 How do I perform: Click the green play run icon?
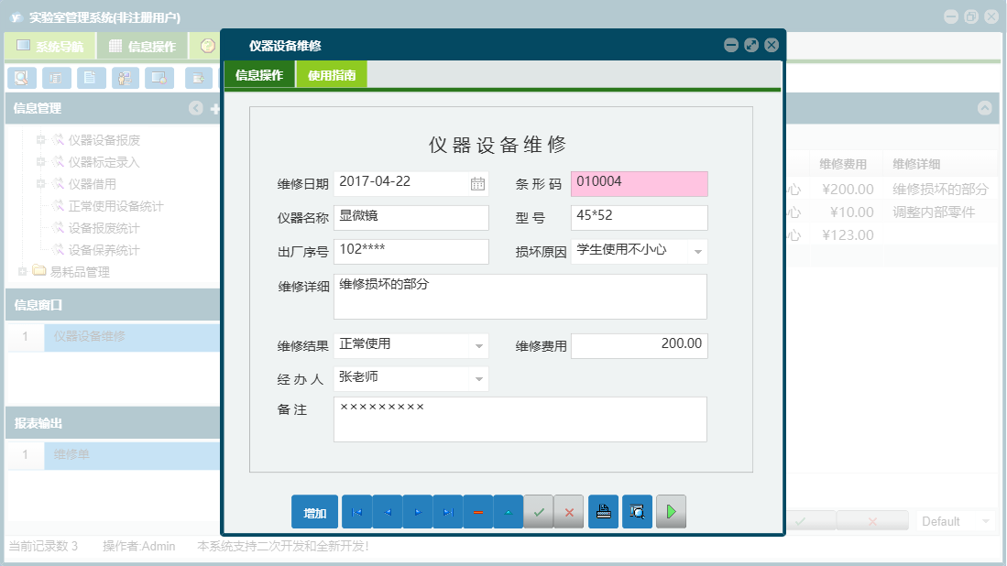(671, 512)
